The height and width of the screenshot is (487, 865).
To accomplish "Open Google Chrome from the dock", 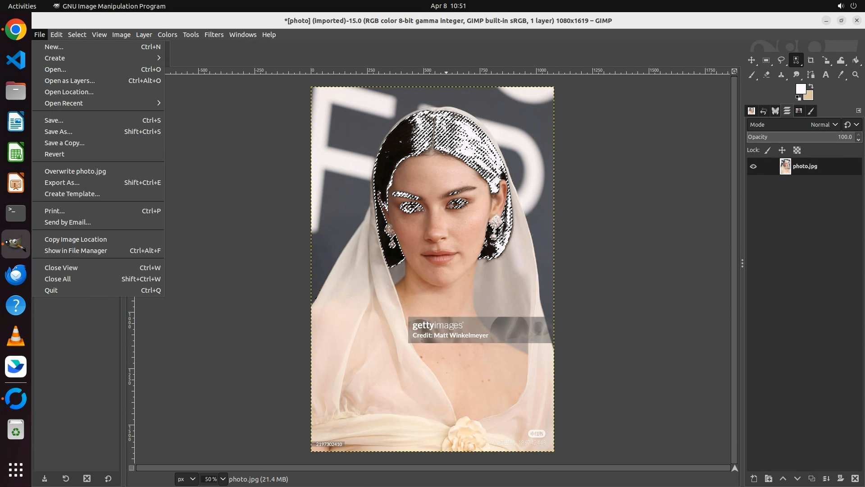I will [x=16, y=30].
